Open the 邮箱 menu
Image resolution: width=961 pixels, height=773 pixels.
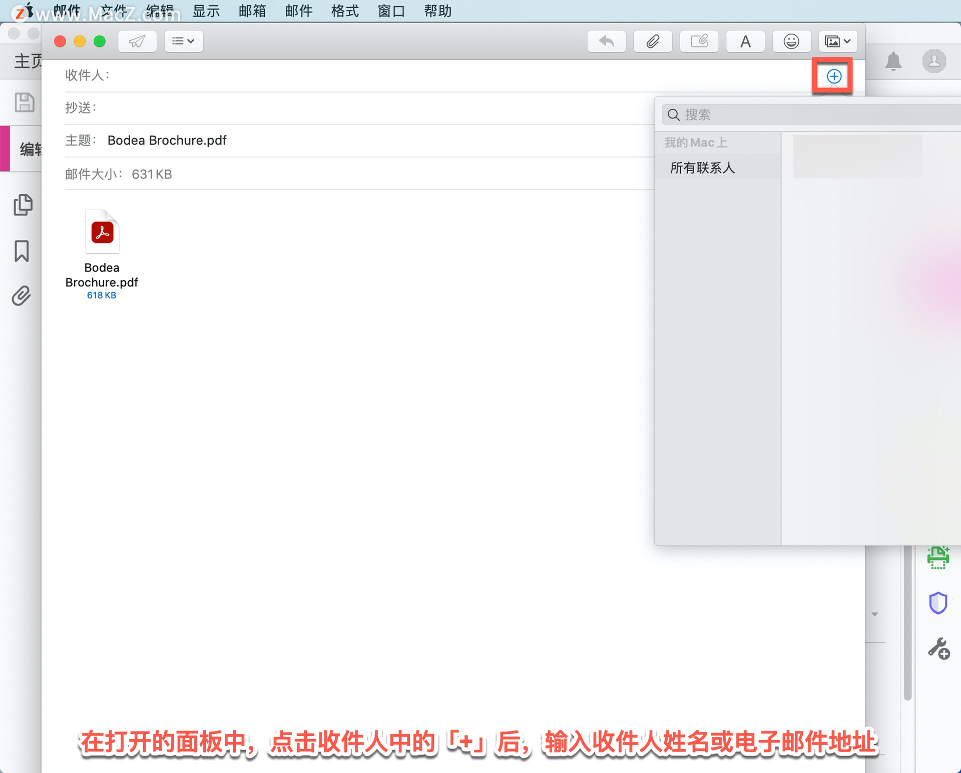252,11
